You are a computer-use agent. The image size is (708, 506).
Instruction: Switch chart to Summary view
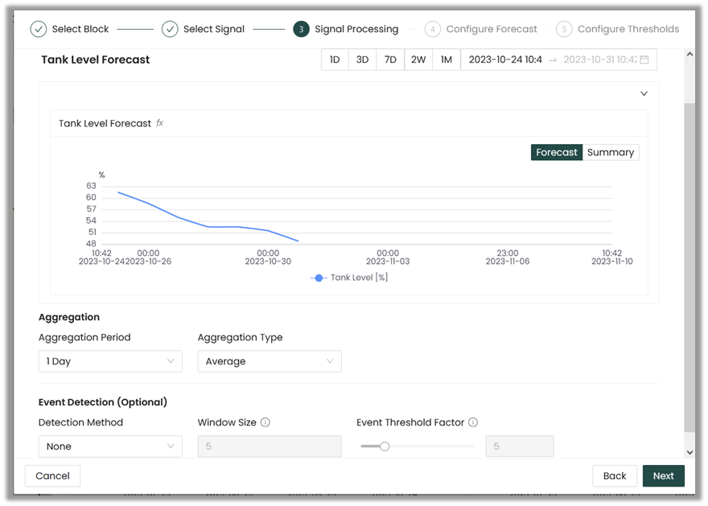(x=610, y=152)
